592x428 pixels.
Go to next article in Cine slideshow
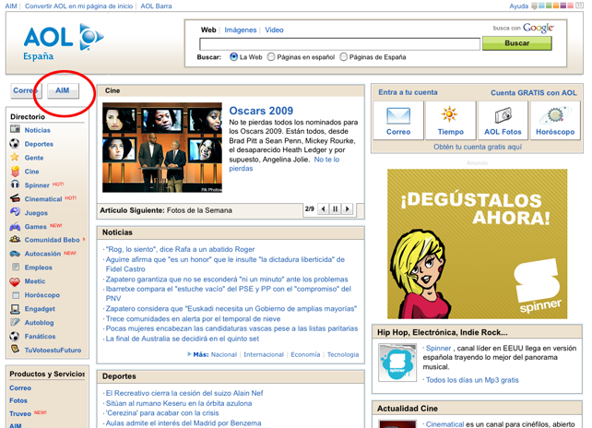(x=348, y=208)
